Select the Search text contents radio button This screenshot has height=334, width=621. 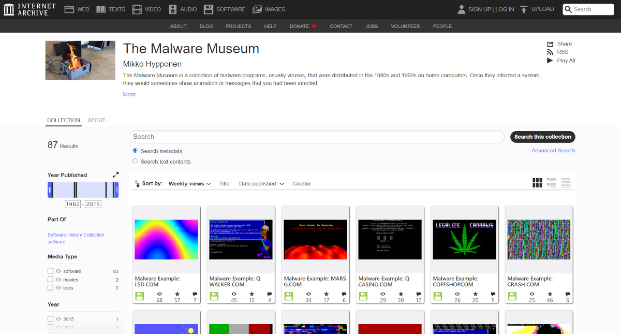click(135, 162)
